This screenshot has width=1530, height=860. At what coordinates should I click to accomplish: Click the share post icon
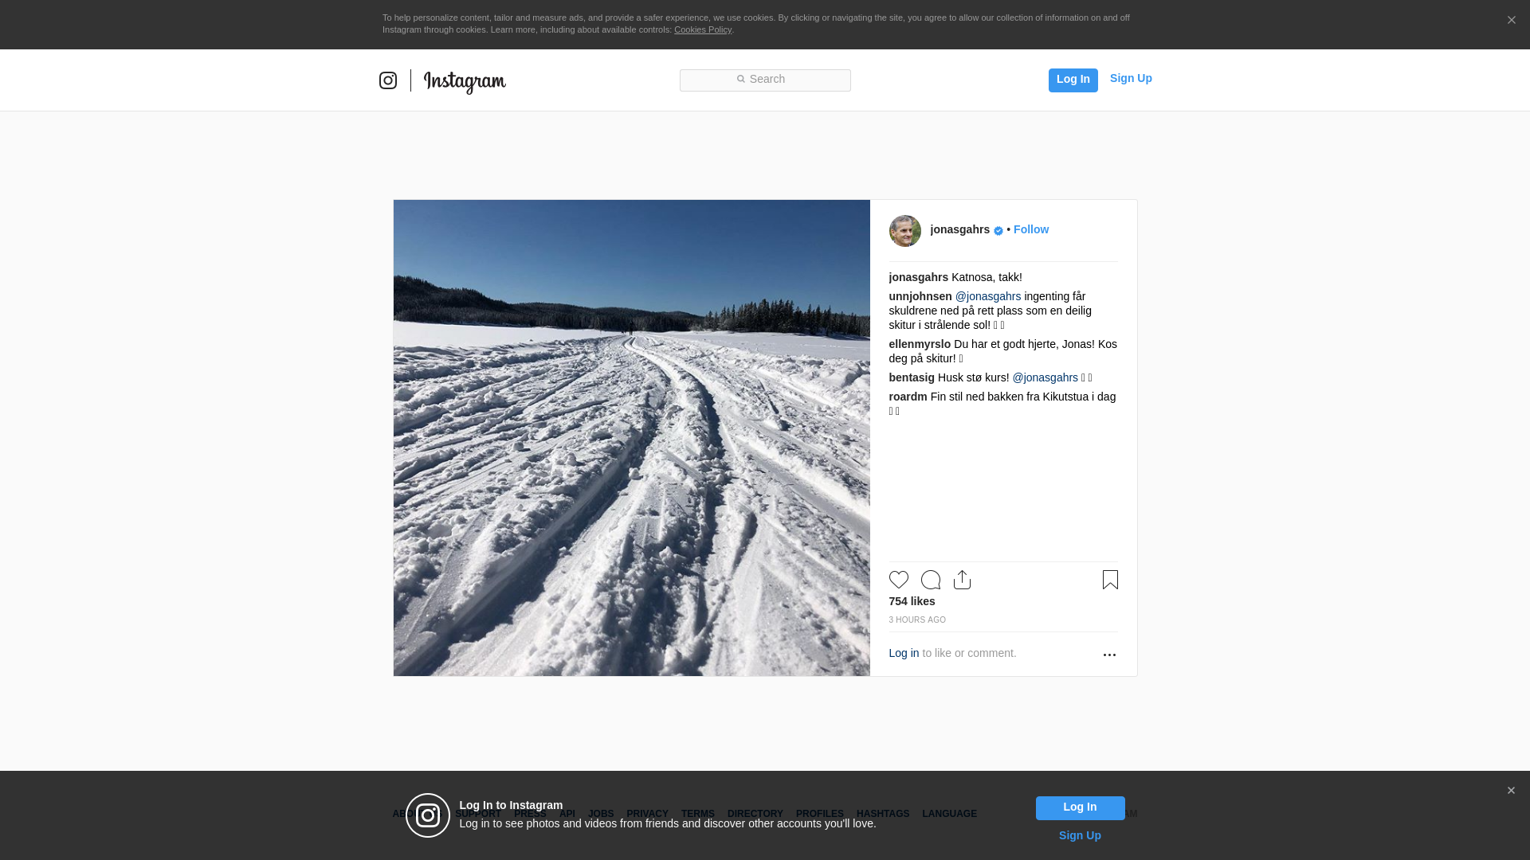point(962,580)
